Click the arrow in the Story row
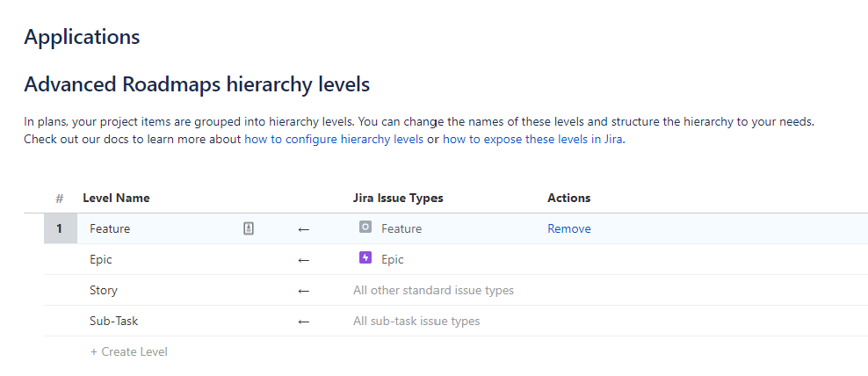 click(303, 292)
